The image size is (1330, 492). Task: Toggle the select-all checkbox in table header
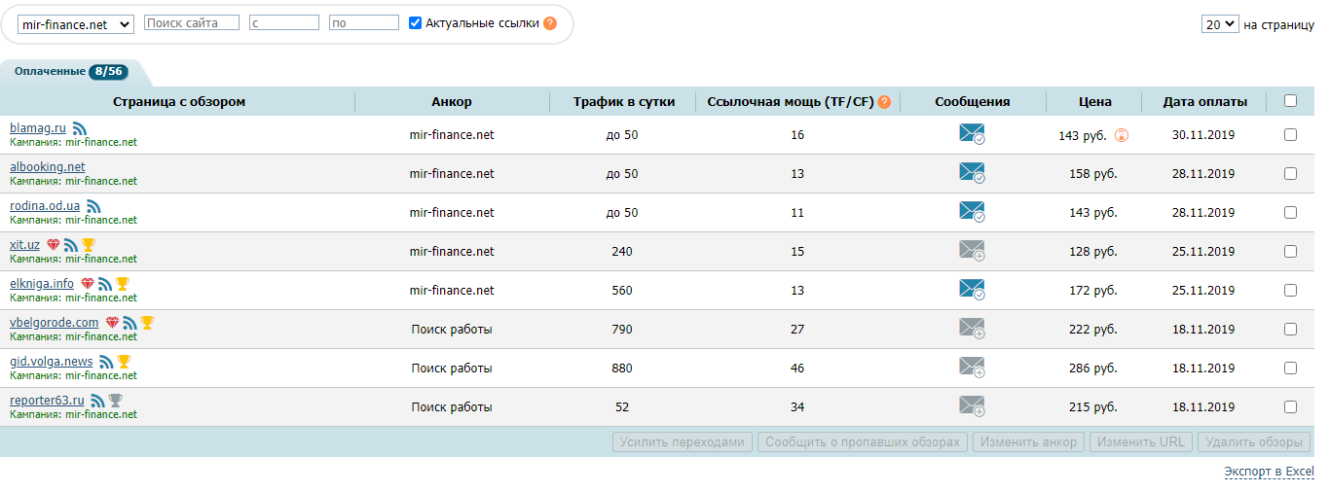(1290, 100)
